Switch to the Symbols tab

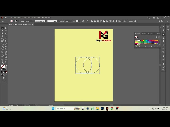(x=151, y=34)
